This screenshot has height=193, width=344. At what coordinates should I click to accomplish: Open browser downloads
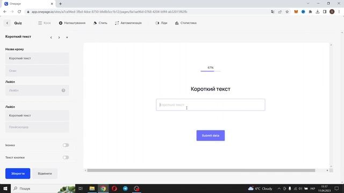(x=318, y=12)
